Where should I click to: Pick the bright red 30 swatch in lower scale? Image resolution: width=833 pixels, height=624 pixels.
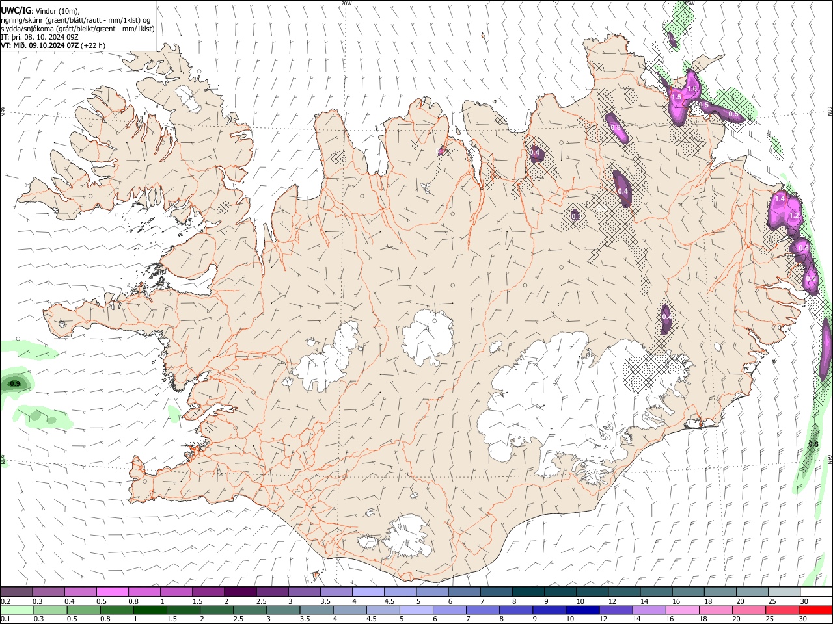(815, 610)
